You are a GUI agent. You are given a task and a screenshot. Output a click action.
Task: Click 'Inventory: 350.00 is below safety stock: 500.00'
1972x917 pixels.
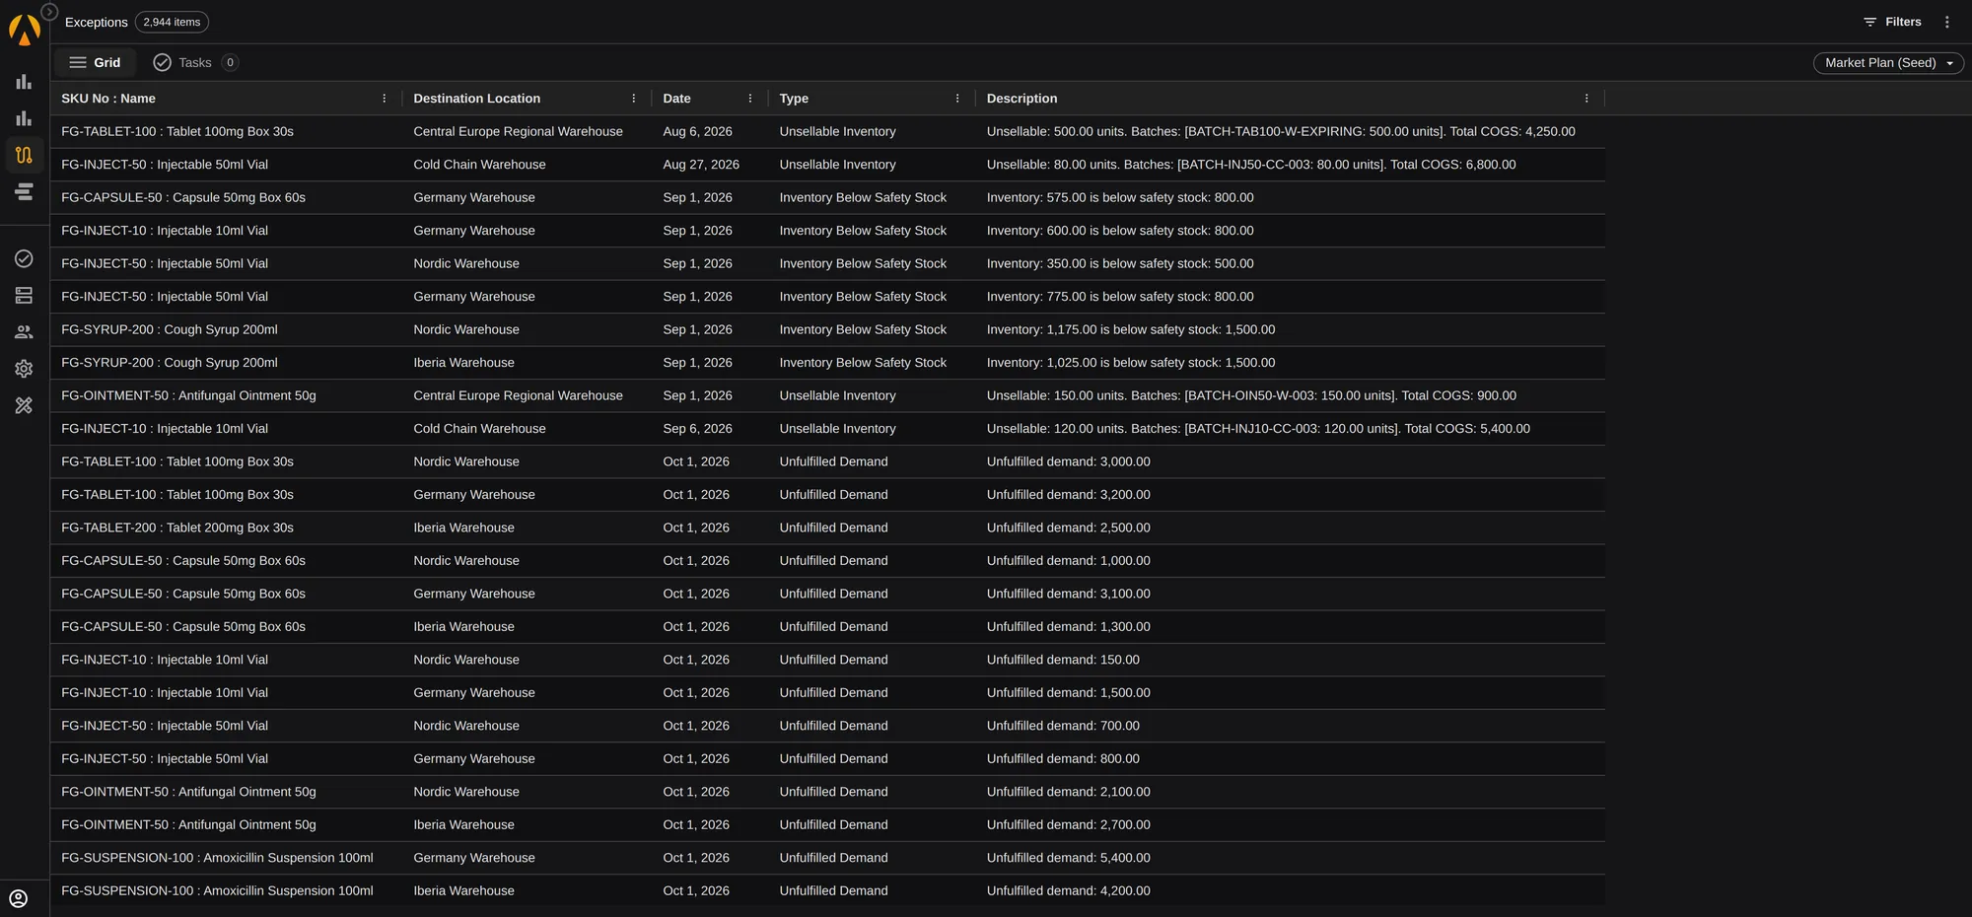1120,263
